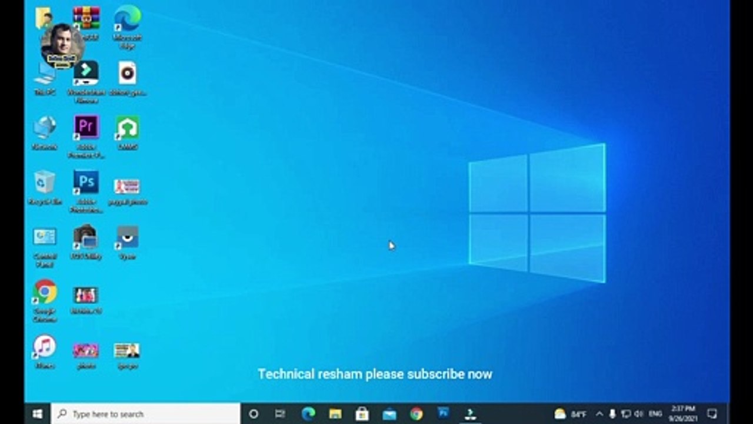The width and height of the screenshot is (753, 424).
Task: Launch Microsoft Edge from the taskbar
Action: pos(308,414)
